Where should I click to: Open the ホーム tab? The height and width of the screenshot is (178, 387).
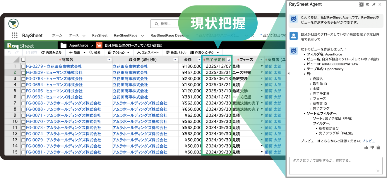pos(57,35)
